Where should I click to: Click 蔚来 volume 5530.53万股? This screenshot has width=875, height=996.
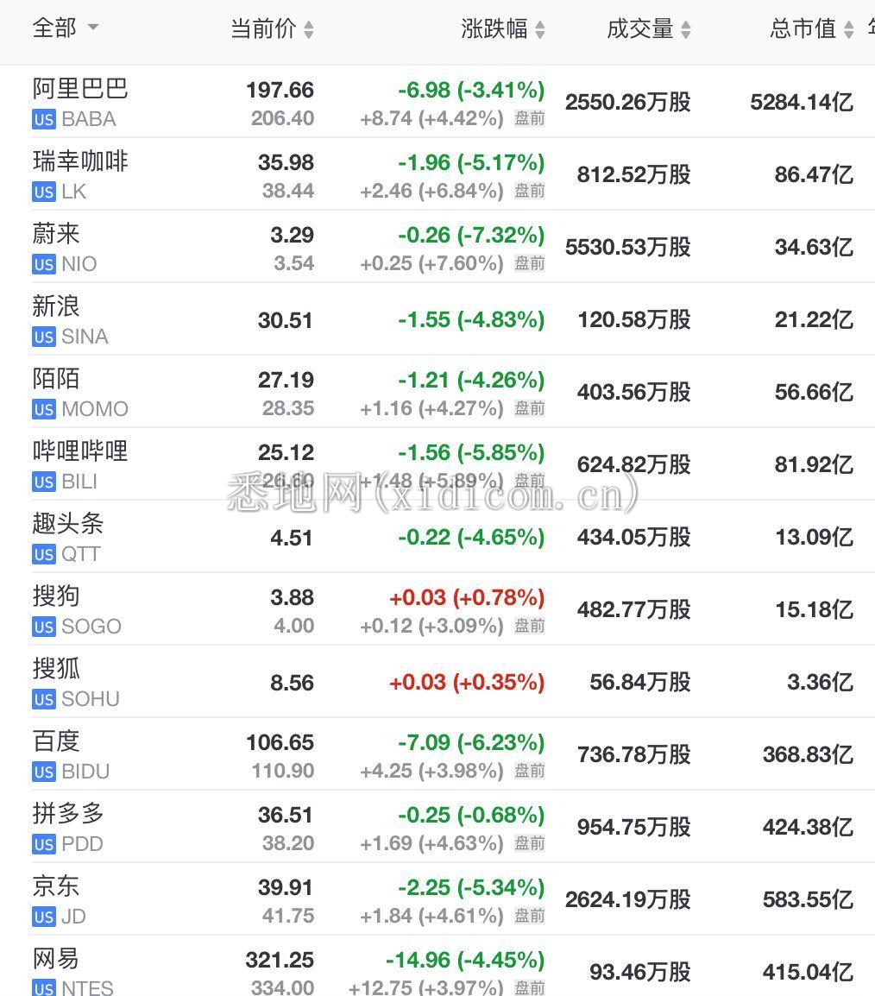pyautogui.click(x=628, y=247)
